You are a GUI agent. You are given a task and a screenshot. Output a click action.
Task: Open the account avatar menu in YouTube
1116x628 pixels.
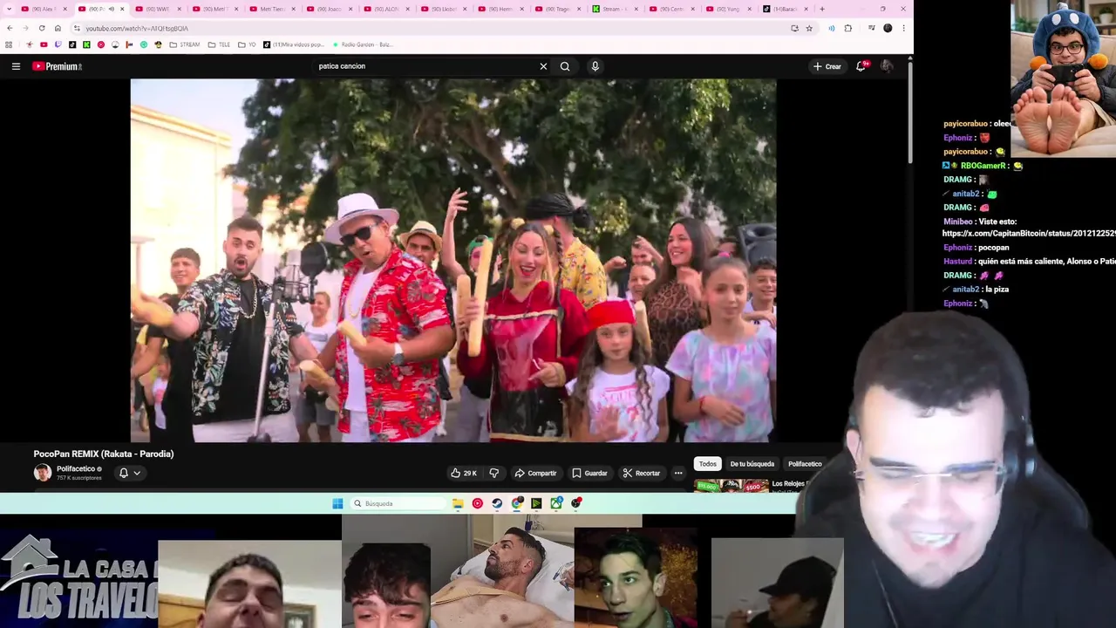tap(887, 66)
